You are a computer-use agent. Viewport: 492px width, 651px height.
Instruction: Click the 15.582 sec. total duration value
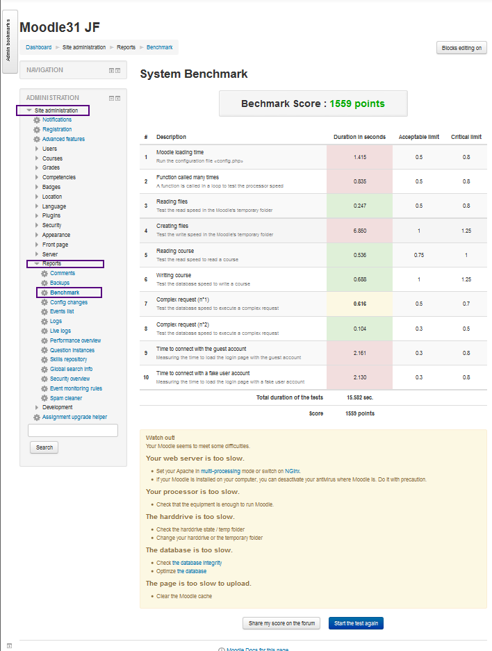click(x=360, y=397)
